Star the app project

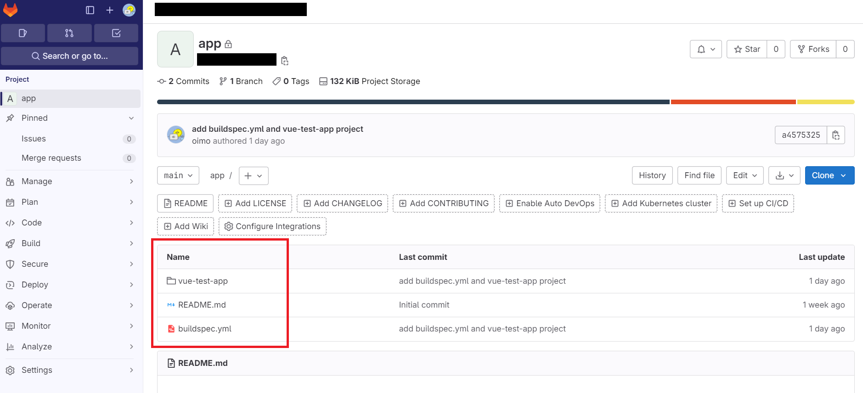pos(747,49)
